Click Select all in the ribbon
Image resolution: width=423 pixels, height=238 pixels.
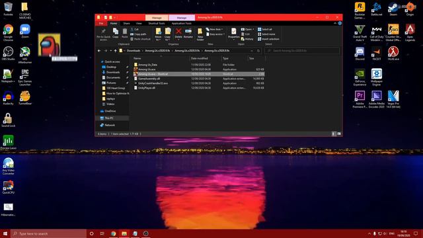pos(265,29)
